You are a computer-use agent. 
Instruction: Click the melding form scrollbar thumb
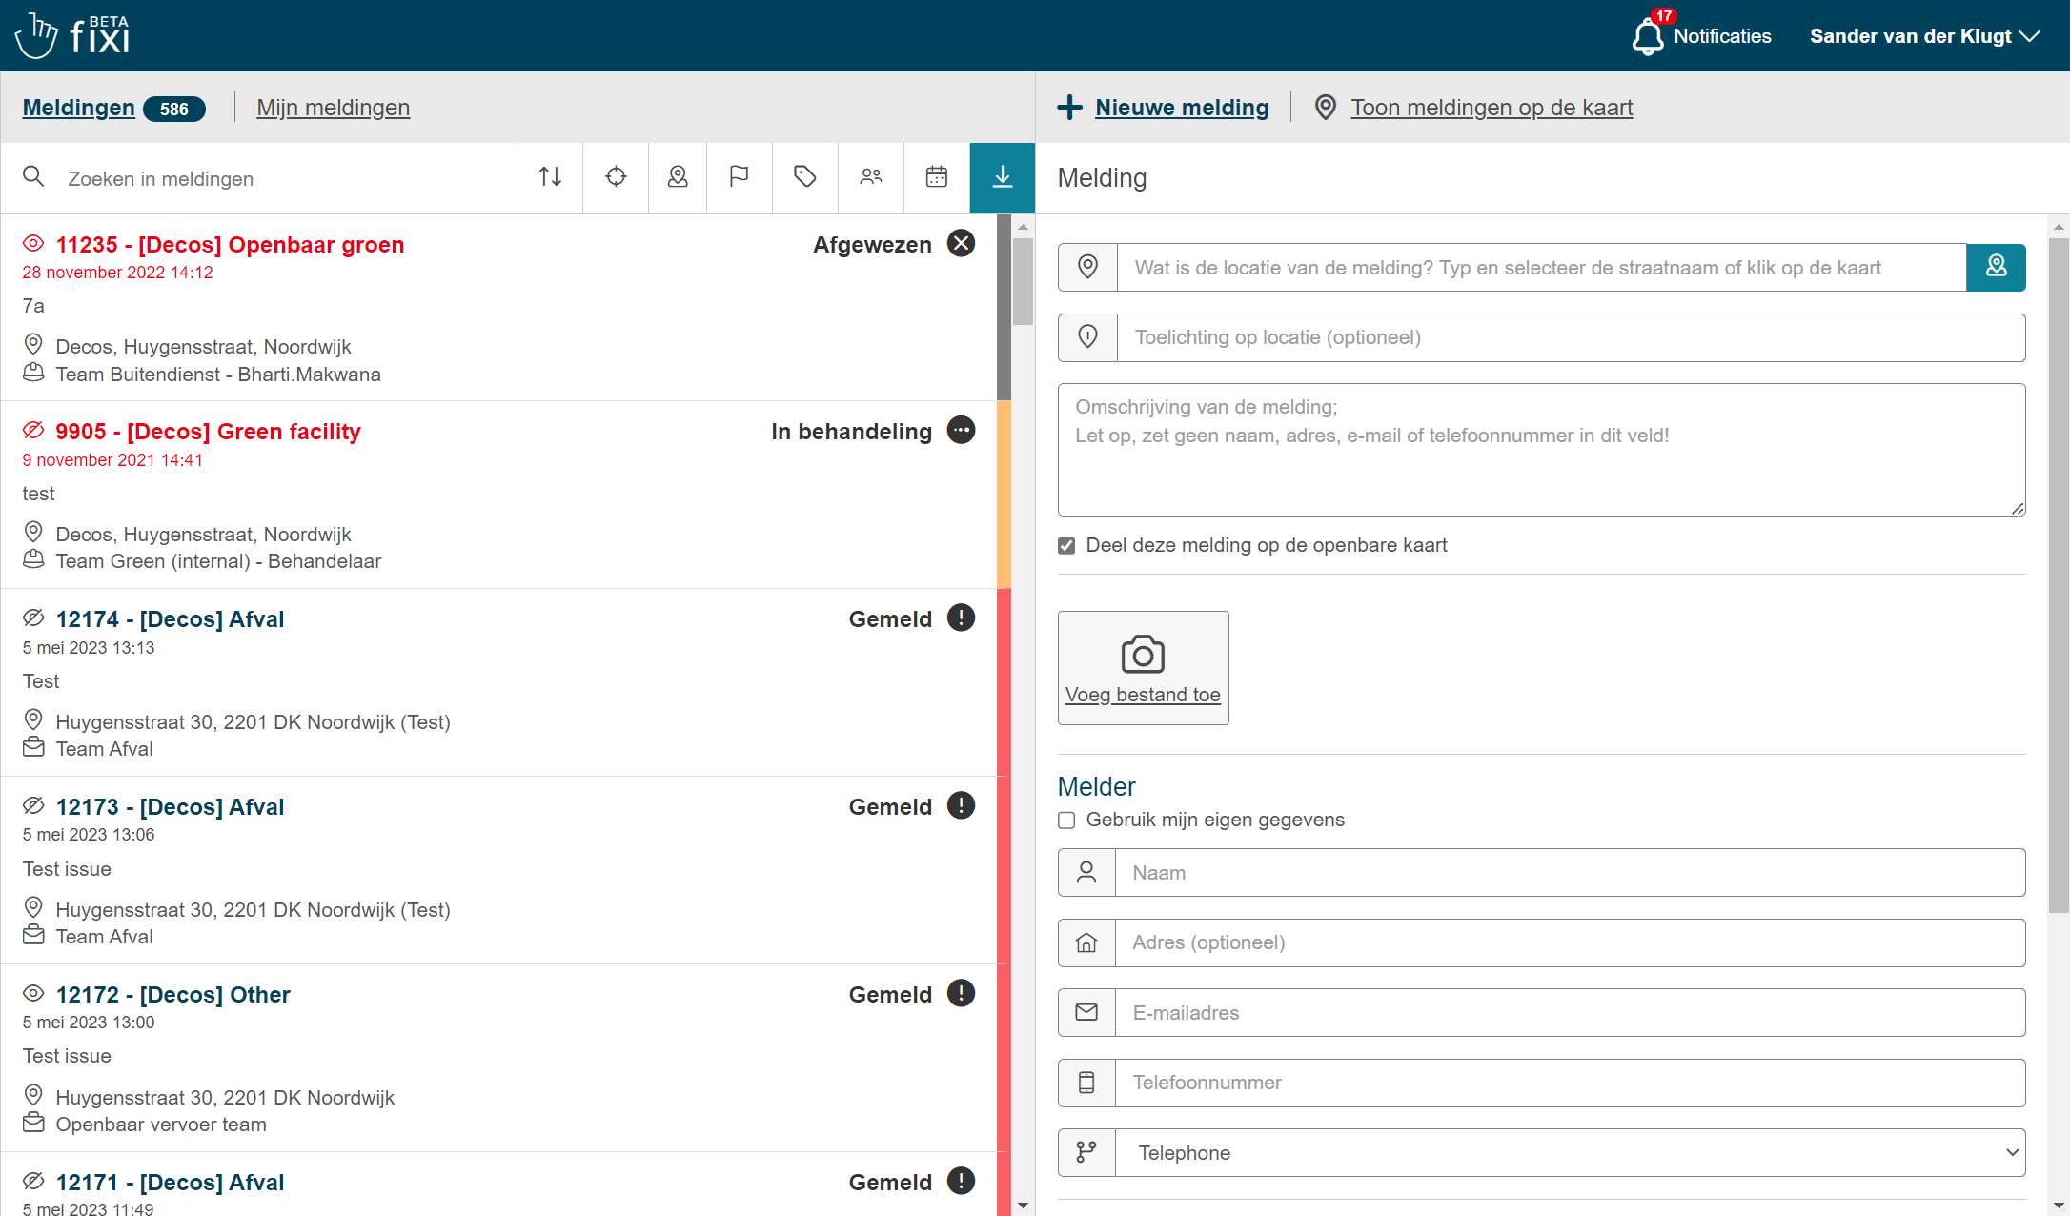[2059, 575]
